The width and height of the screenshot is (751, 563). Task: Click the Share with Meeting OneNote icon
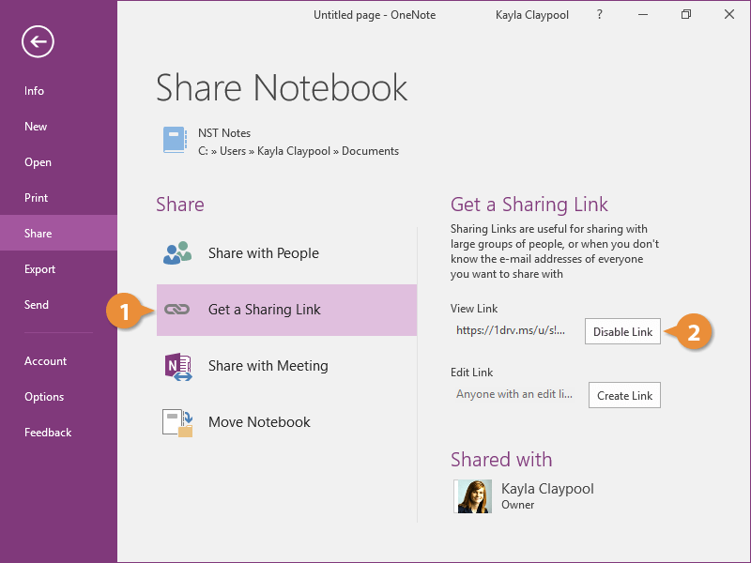[x=178, y=366]
